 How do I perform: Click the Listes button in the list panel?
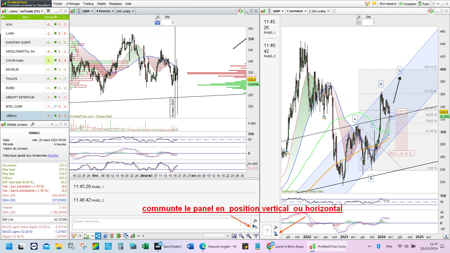(13, 11)
